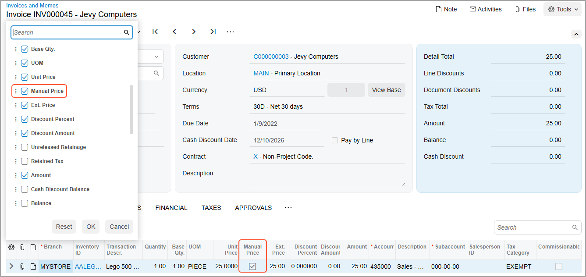Go to the previous record arrow
This screenshot has width=586, height=277.
click(174, 32)
